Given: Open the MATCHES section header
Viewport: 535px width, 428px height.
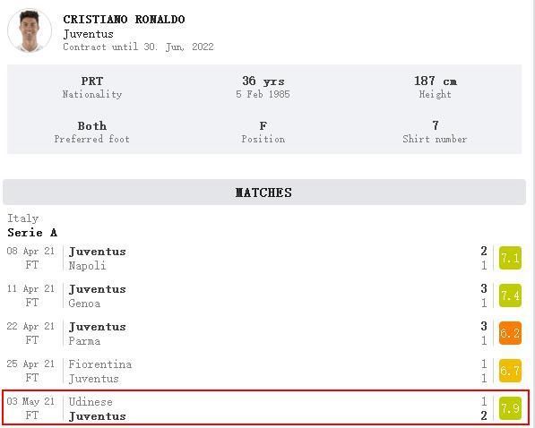Looking at the screenshot, I should click(x=264, y=193).
